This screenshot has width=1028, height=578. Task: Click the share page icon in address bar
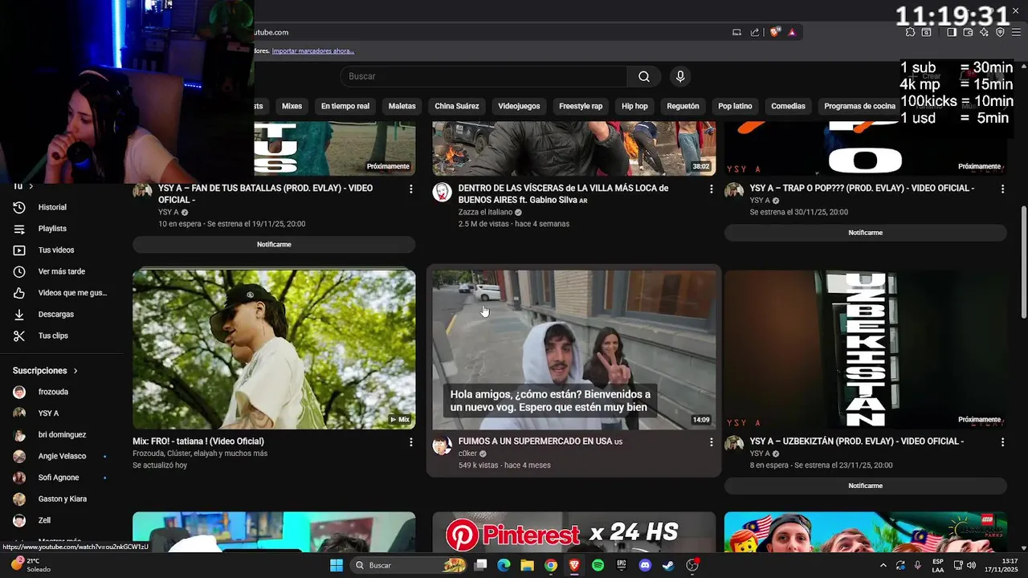(x=755, y=32)
